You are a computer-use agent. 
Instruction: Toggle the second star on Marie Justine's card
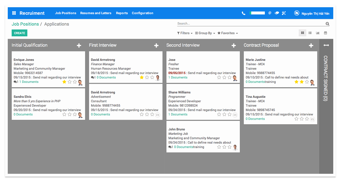click(302, 82)
